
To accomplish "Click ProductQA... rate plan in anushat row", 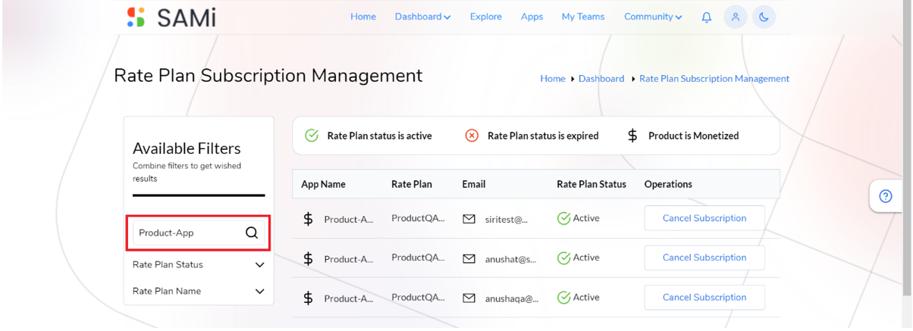I will [x=418, y=258].
